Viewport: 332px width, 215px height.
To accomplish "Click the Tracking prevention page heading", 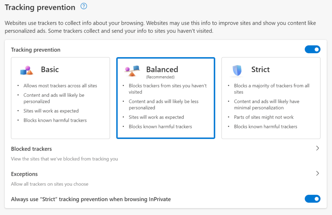I will click(x=40, y=7).
